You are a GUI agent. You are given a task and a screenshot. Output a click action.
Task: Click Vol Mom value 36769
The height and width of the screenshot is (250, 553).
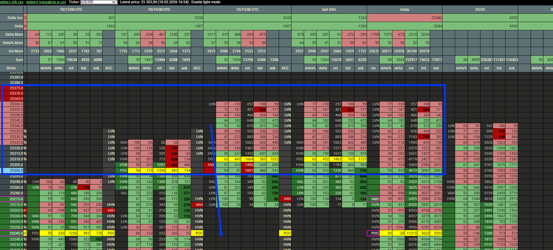(412, 51)
